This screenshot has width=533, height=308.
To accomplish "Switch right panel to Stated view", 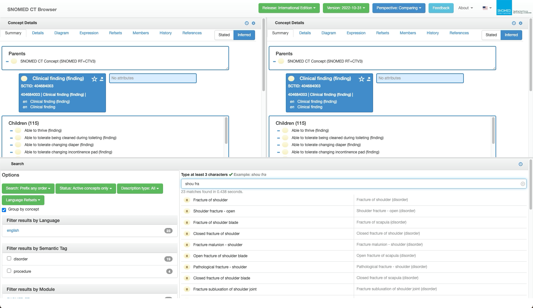I will coord(491,35).
